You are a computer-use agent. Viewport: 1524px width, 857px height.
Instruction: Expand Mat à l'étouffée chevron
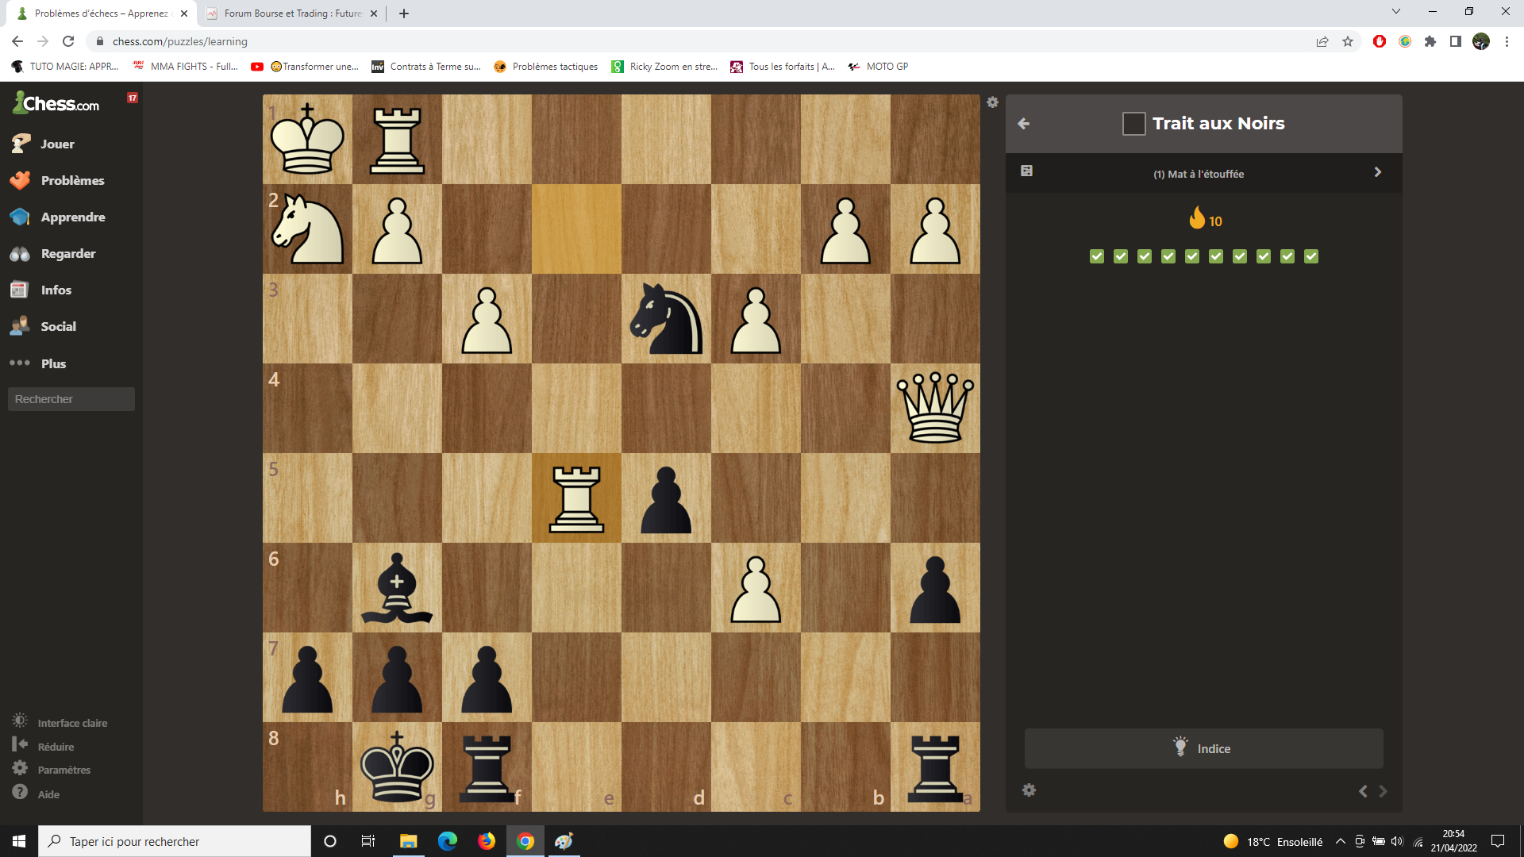pos(1377,172)
